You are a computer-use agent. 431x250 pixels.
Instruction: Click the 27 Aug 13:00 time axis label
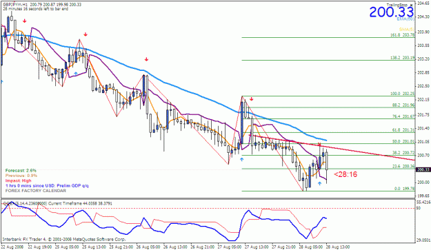pyautogui.click(x=257, y=247)
